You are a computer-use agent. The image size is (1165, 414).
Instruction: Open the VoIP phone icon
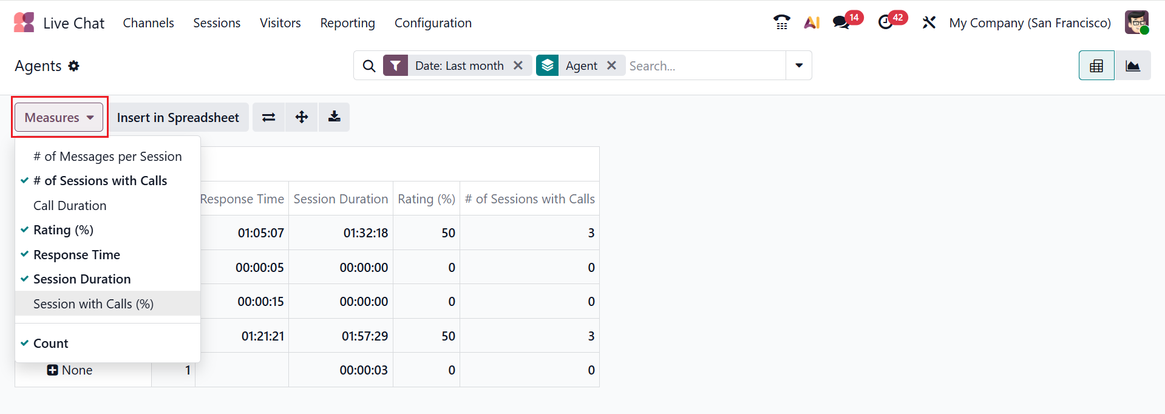pyautogui.click(x=781, y=22)
